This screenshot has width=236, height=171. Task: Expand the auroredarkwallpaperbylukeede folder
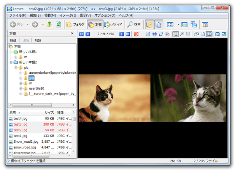pos(21,73)
